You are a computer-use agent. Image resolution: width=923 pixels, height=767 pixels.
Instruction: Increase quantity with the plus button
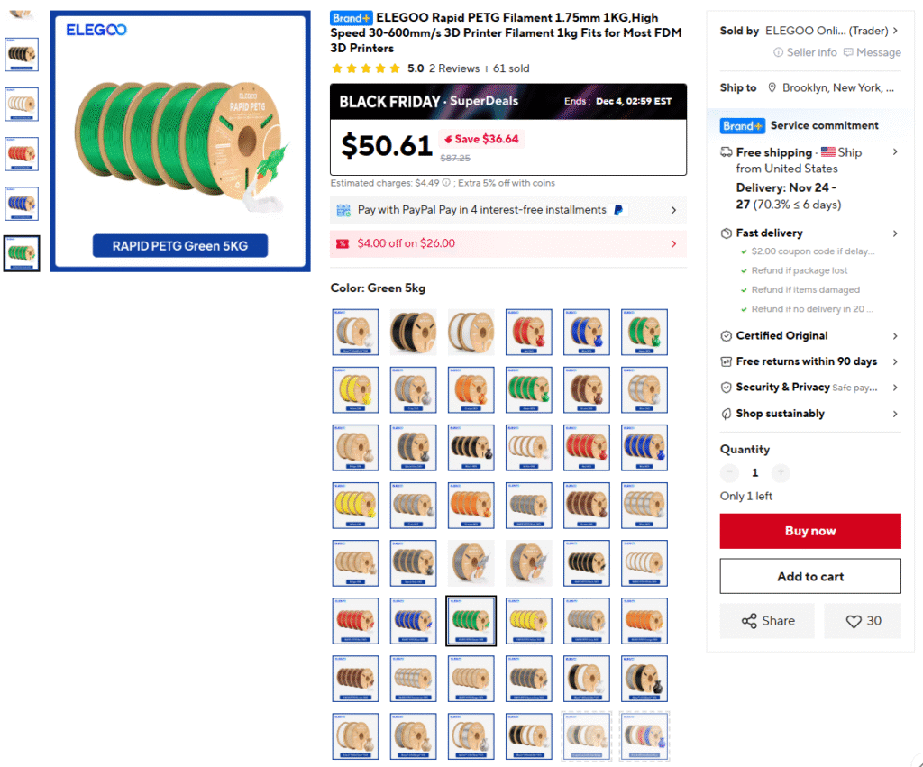[x=781, y=472]
